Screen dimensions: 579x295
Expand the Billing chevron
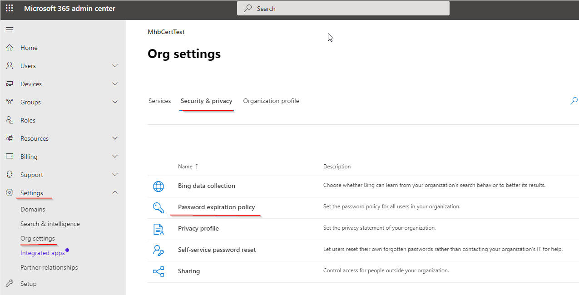click(115, 157)
